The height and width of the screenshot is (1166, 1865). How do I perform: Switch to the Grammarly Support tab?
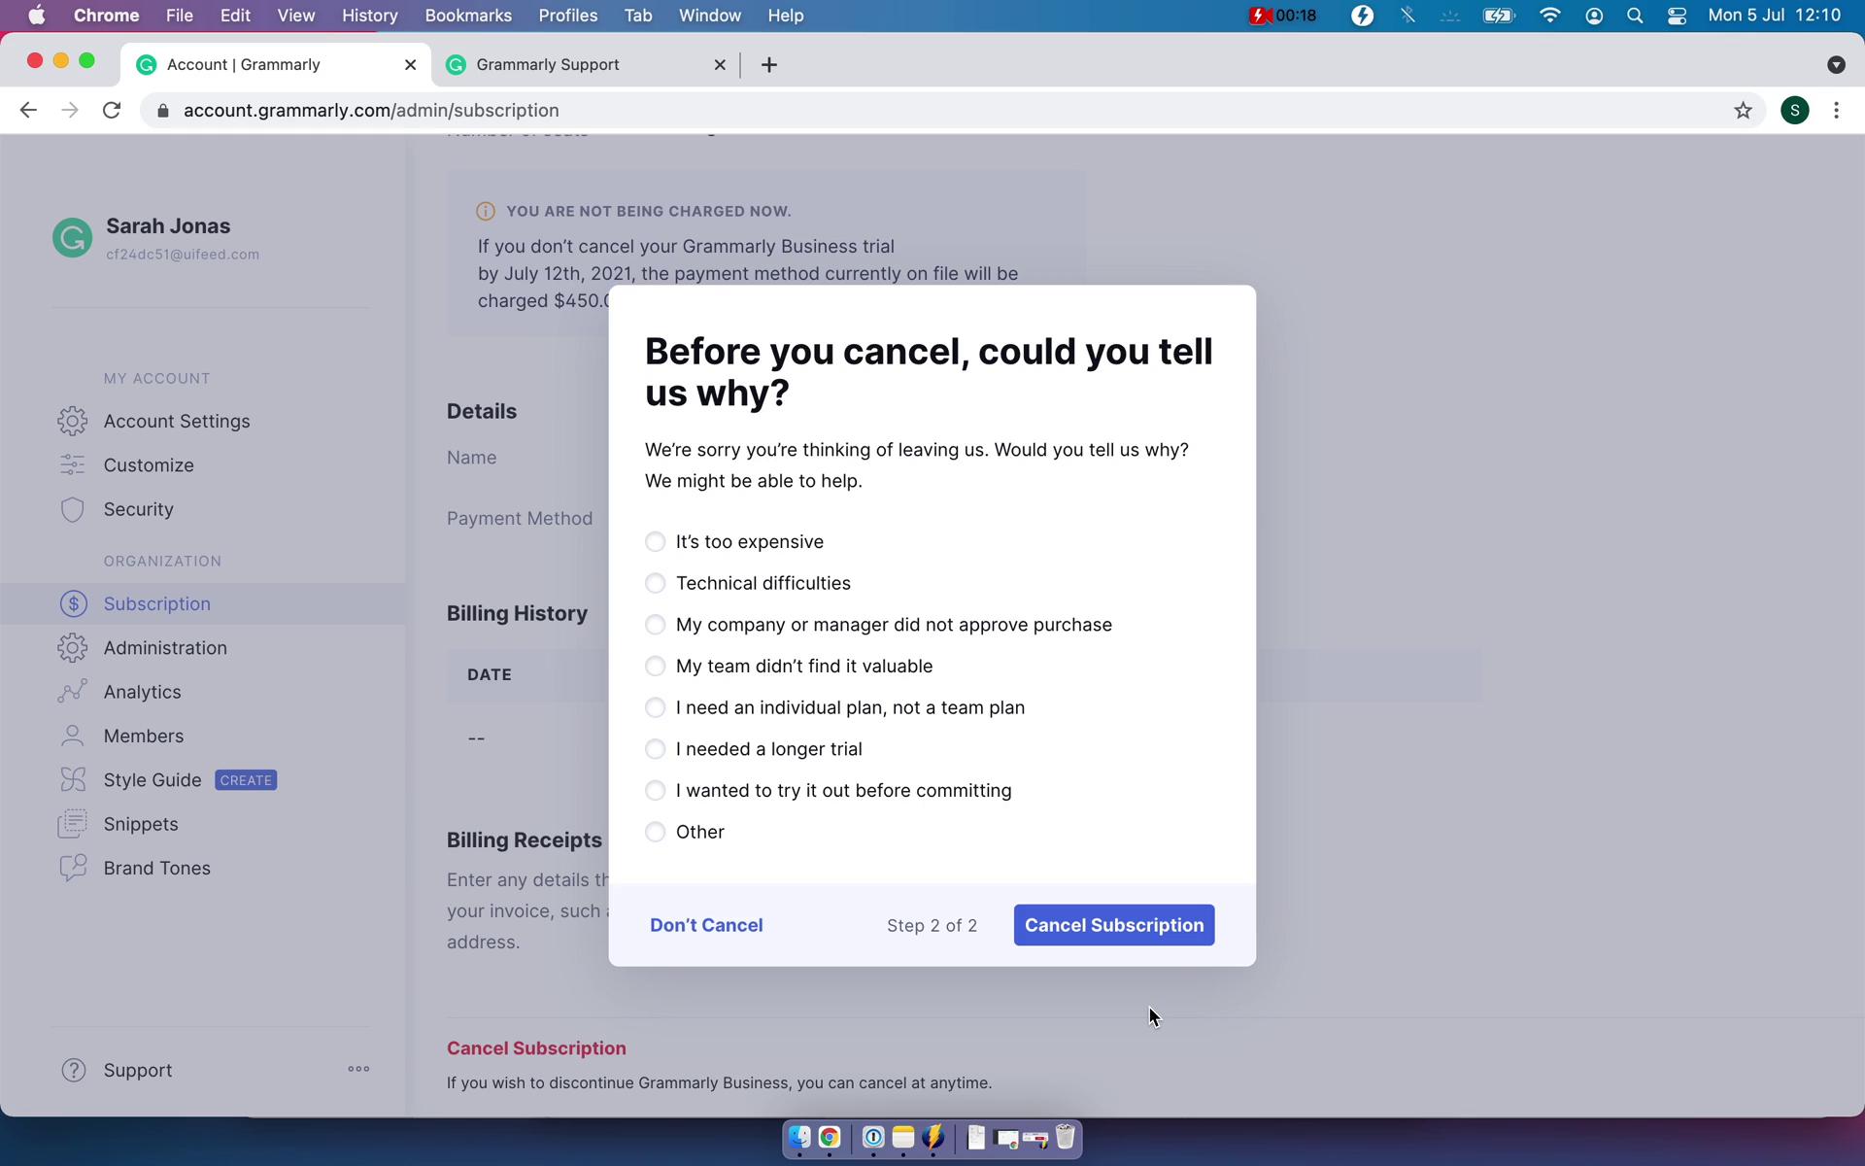pos(587,65)
